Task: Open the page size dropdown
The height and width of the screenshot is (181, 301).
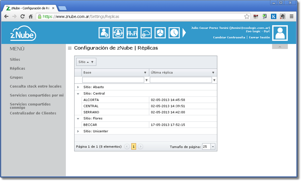Action: click(x=213, y=147)
